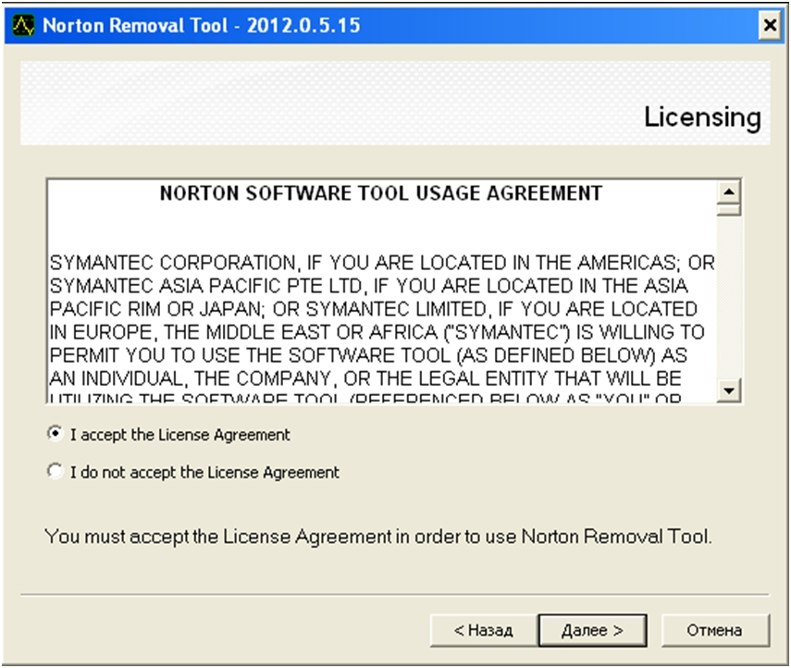Close the Norton Removal Tool window
The width and height of the screenshot is (791, 668).
tap(770, 25)
